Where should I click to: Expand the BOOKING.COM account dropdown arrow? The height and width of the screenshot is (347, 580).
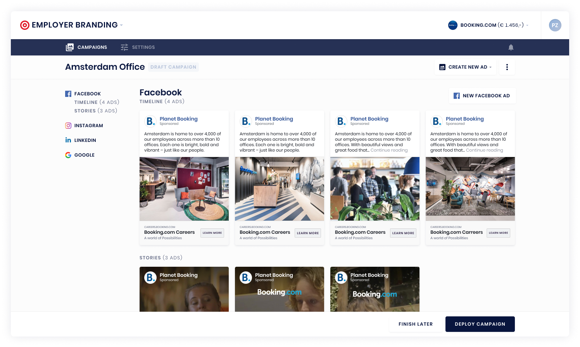click(x=527, y=25)
